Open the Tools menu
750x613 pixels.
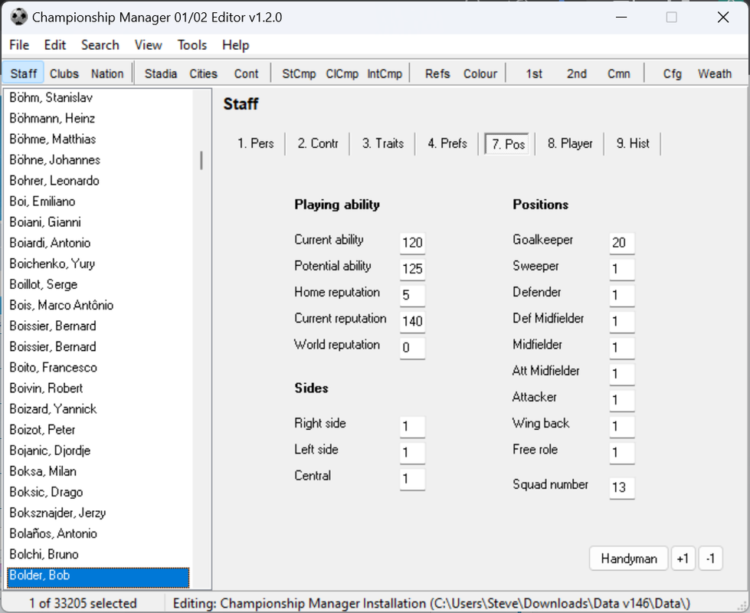coord(192,45)
